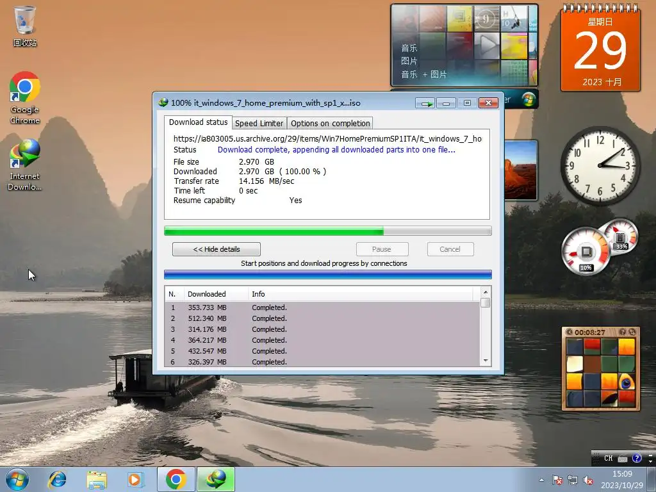
Task: Click the picture puzzle solve icon
Action: click(632, 332)
